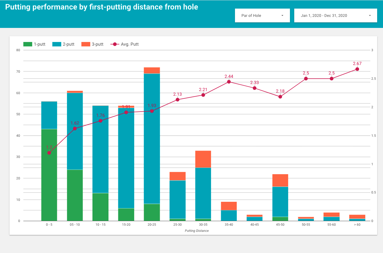
Task: Click the > 60 x-axis label
Action: point(357,225)
